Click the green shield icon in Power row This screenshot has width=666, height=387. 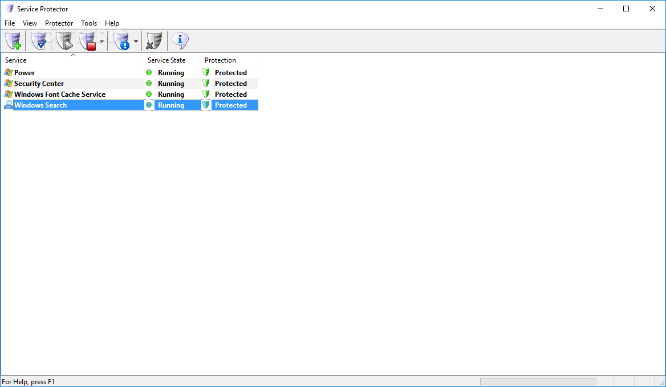click(x=206, y=72)
